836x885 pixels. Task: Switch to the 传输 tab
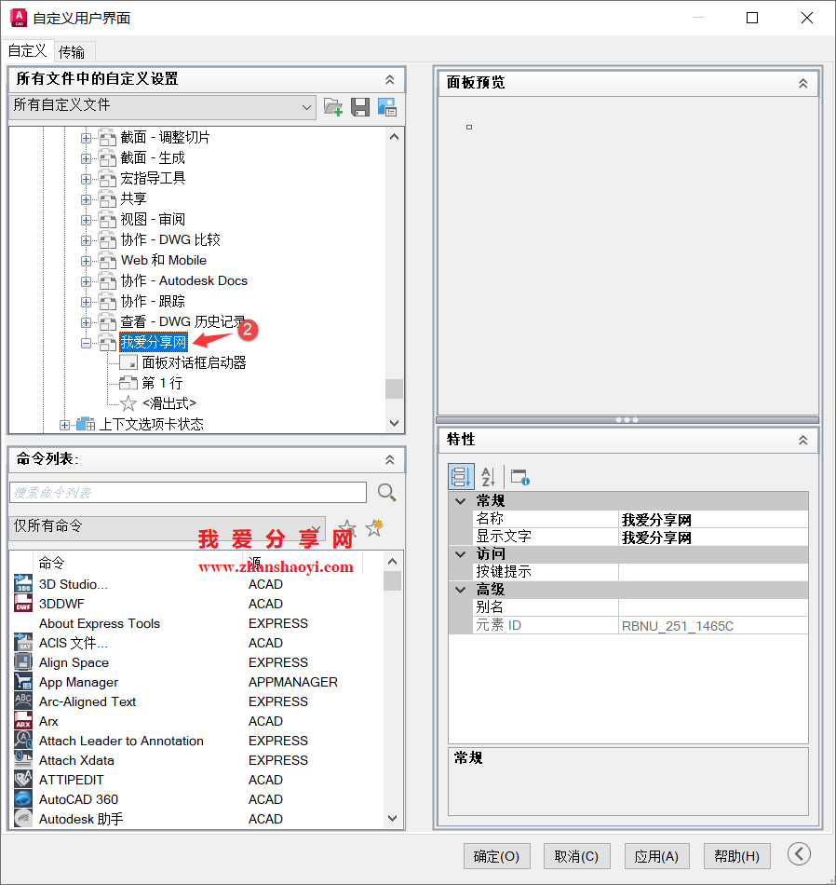click(74, 51)
